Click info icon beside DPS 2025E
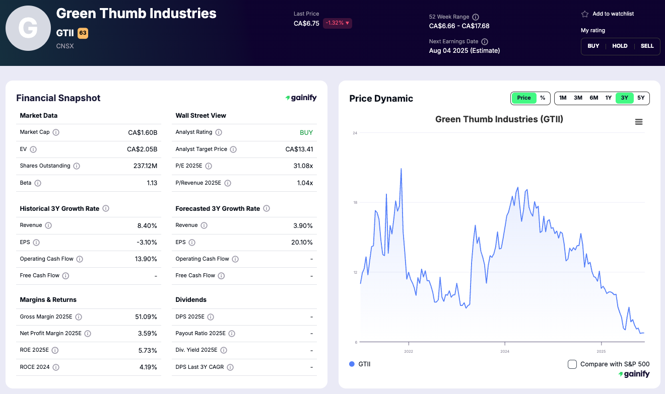The width and height of the screenshot is (665, 394). [x=211, y=317]
